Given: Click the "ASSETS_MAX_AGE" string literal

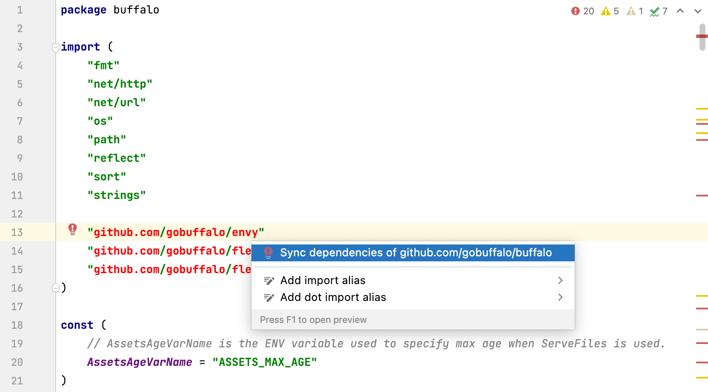Looking at the screenshot, I should [265, 362].
